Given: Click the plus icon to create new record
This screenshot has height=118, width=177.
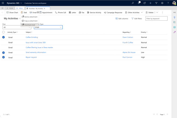Looking at the screenshot, I should [x=150, y=3].
